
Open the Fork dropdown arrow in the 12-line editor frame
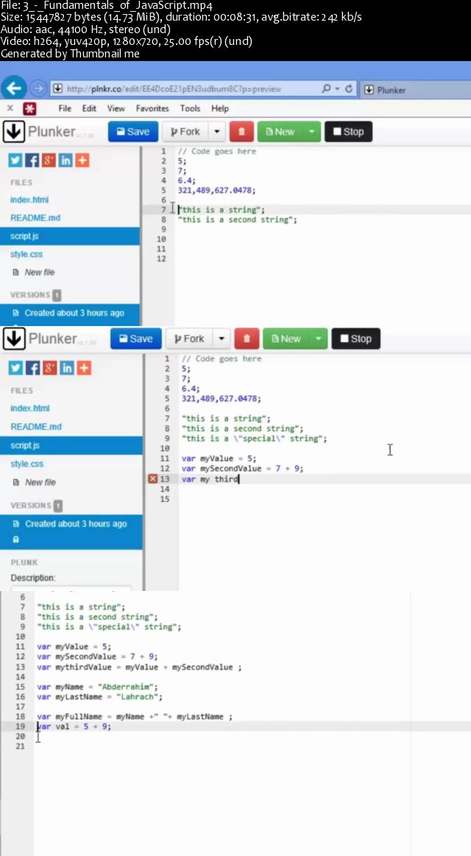tap(217, 132)
